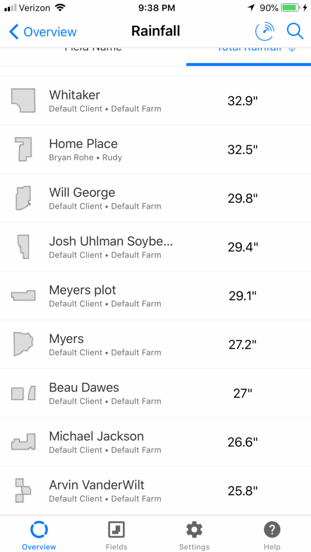Tap Michael Jackson field shape icon
This screenshot has height=552, width=311.
(x=24, y=442)
